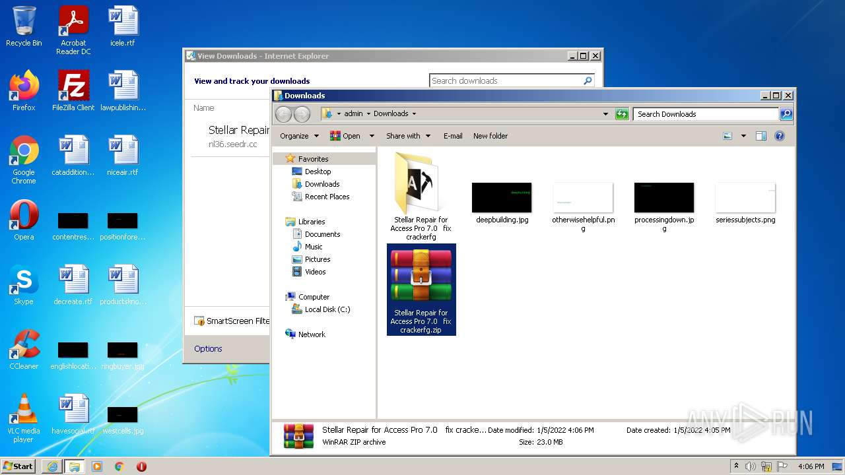This screenshot has width=845, height=475.
Task: Select deepbuilding.jpg thumbnail
Action: [x=502, y=203]
